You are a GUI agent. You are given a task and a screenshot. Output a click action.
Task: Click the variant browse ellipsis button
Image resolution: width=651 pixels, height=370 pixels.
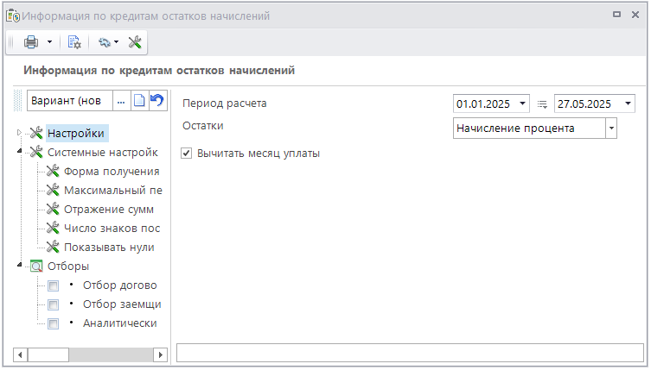(121, 101)
